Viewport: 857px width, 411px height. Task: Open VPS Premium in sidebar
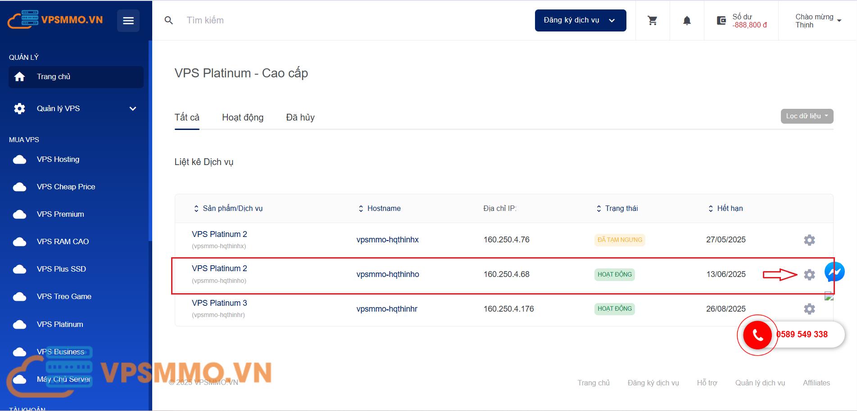click(x=60, y=214)
